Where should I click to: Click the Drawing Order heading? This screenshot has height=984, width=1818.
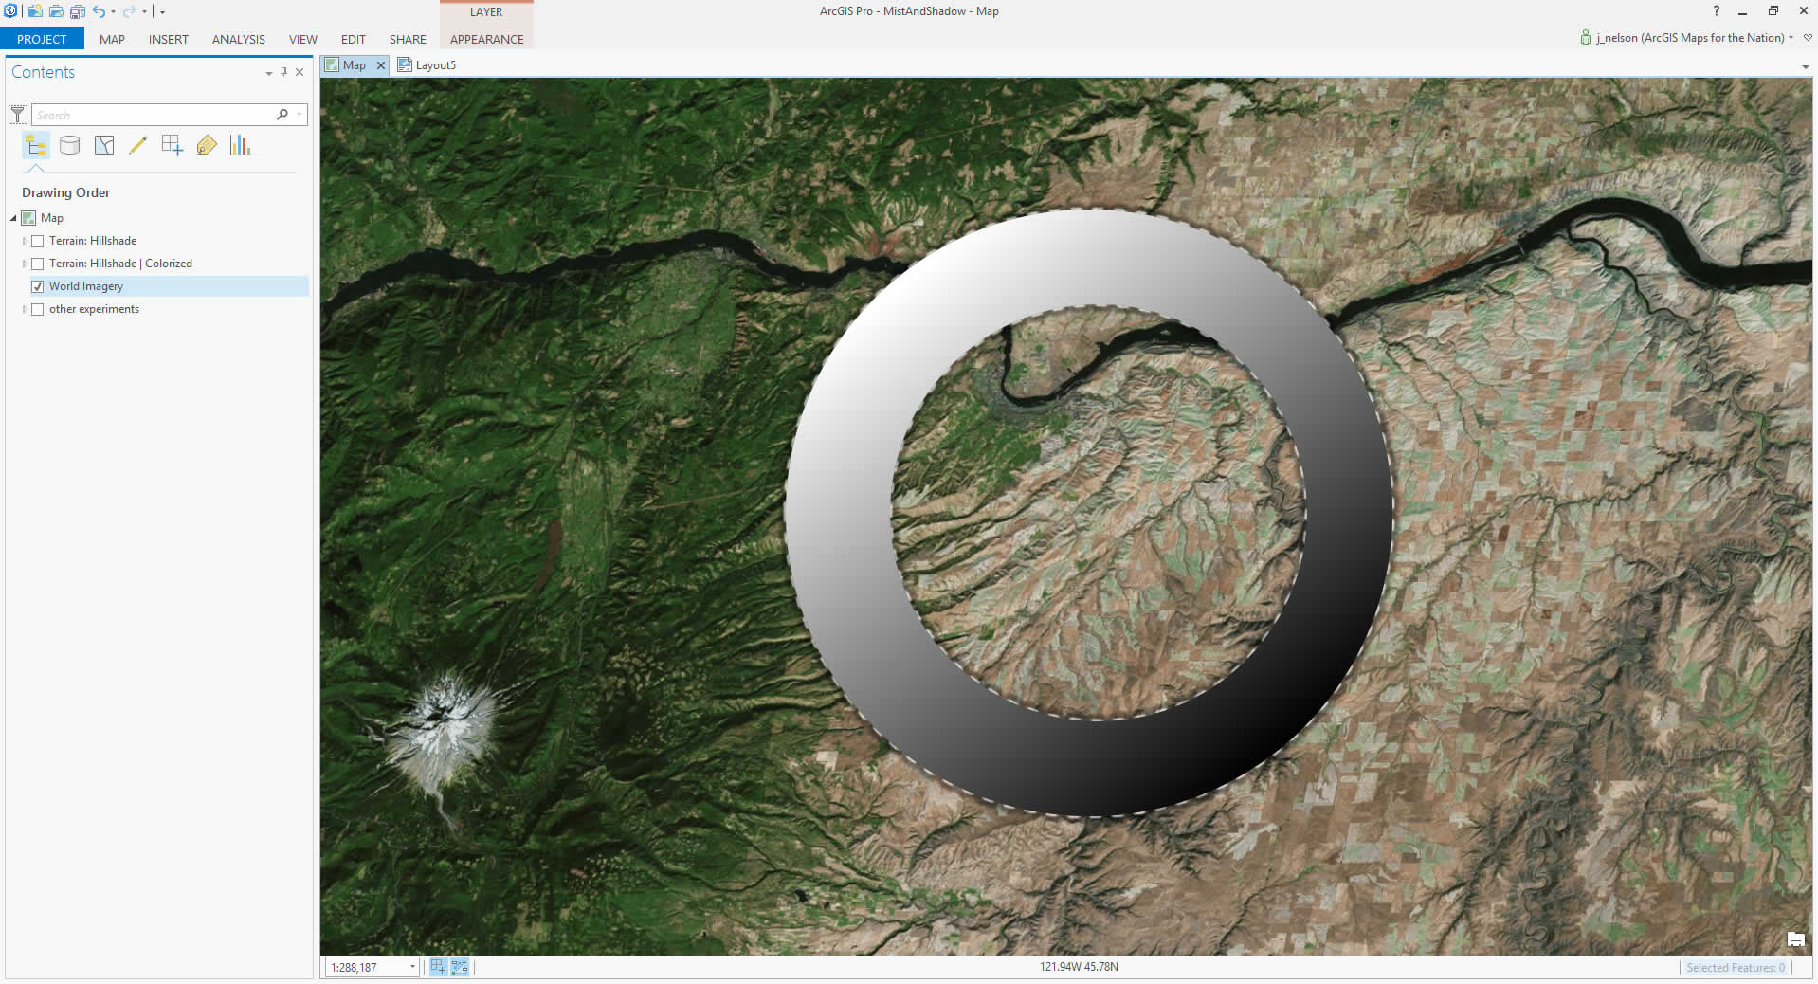pos(66,192)
